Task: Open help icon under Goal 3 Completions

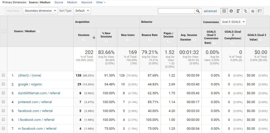Action: (x=233, y=43)
